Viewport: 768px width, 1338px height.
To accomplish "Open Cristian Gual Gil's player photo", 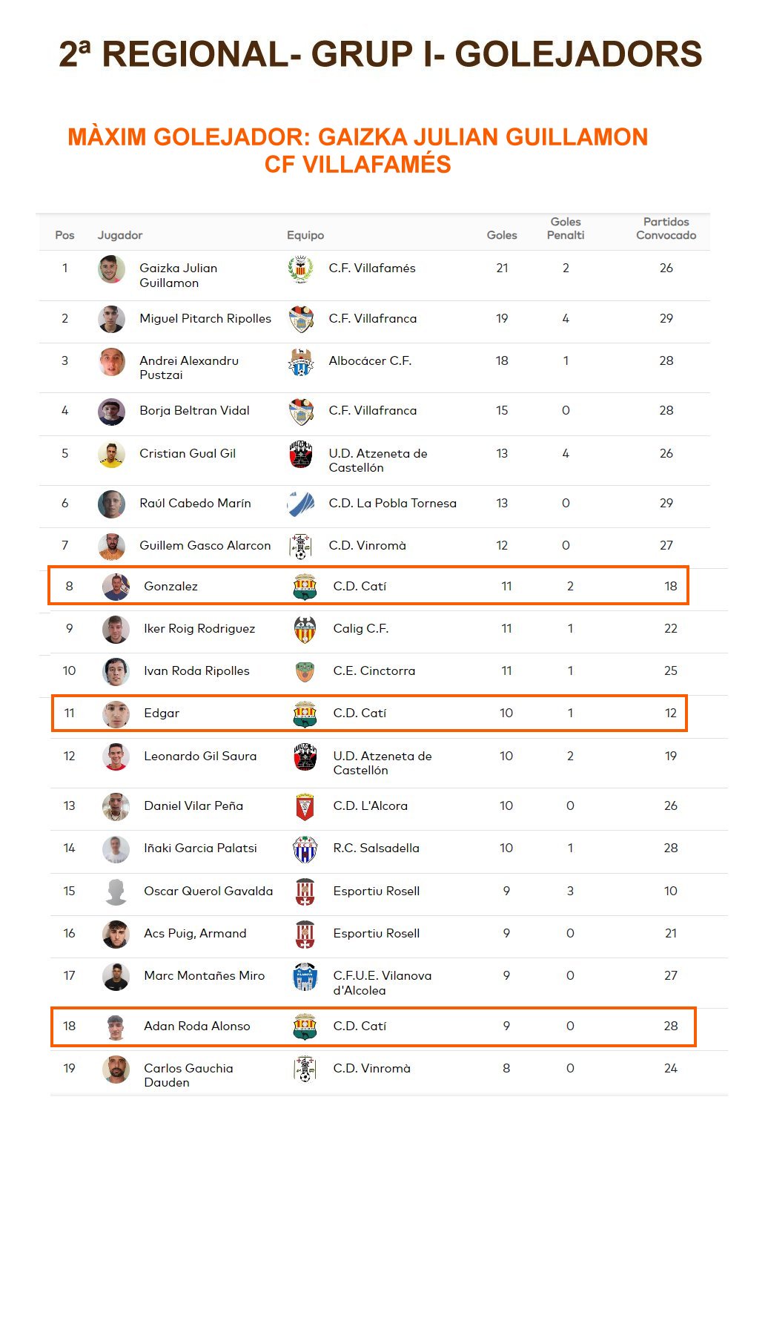I will pyautogui.click(x=111, y=455).
